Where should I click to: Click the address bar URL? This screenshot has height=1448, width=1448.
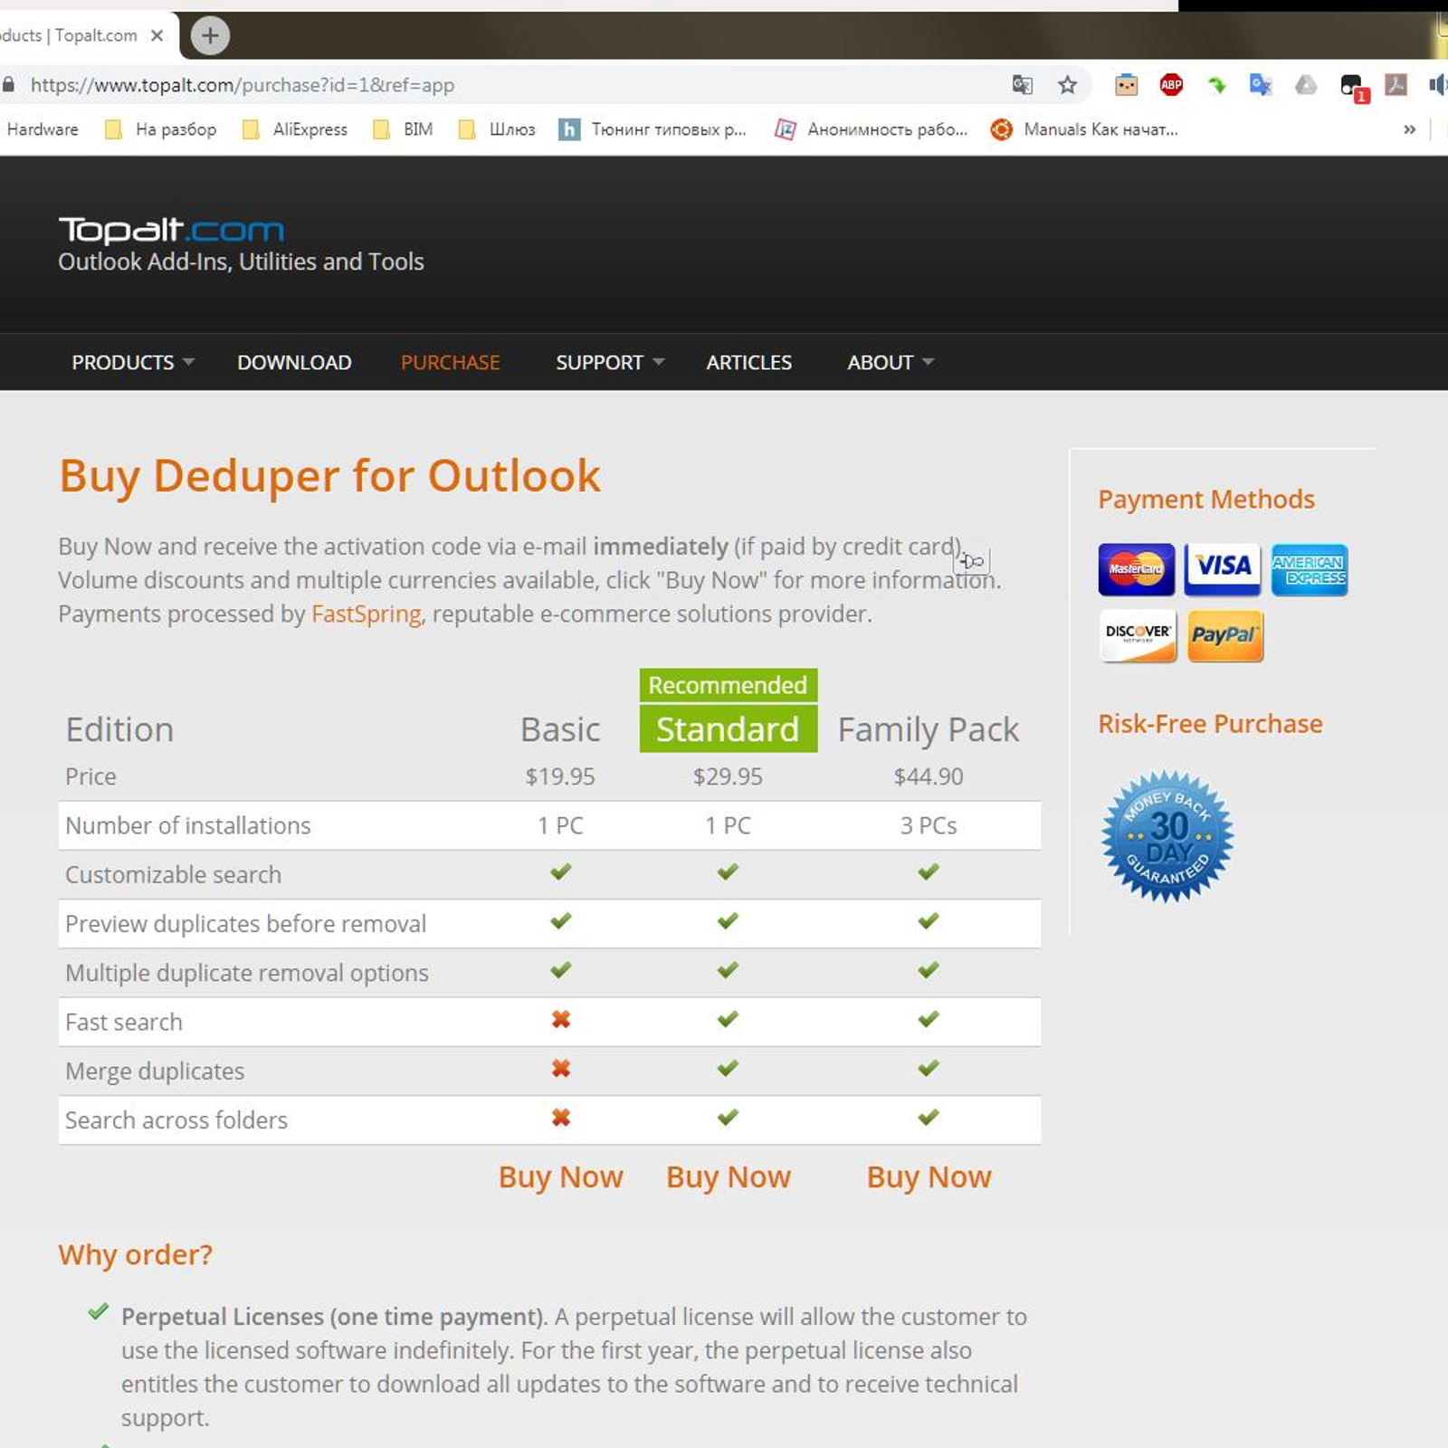click(243, 85)
